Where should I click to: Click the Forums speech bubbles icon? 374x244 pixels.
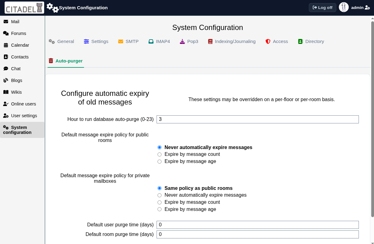click(x=6, y=33)
